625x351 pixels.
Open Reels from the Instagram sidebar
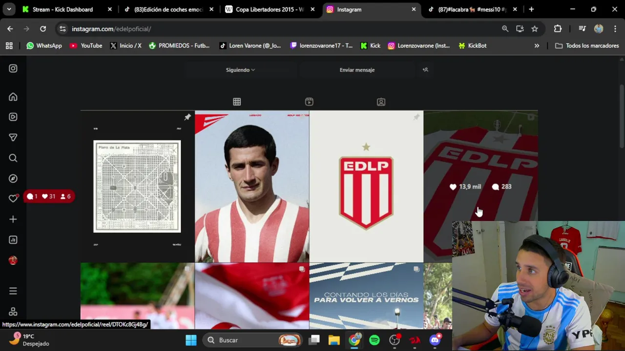(x=13, y=117)
